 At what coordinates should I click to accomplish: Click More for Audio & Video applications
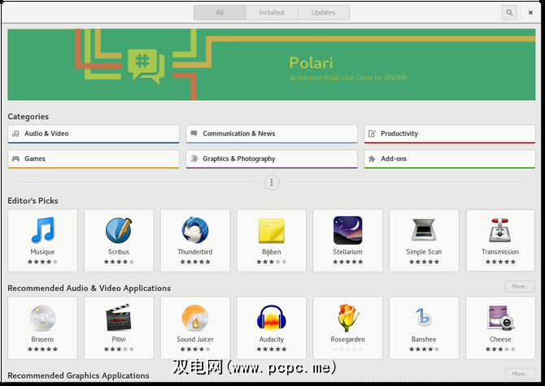point(520,286)
